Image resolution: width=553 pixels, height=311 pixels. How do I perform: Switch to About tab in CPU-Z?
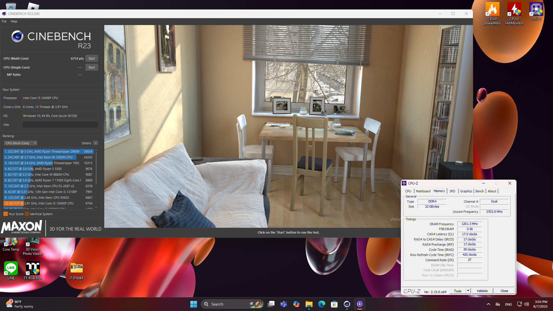pyautogui.click(x=492, y=191)
